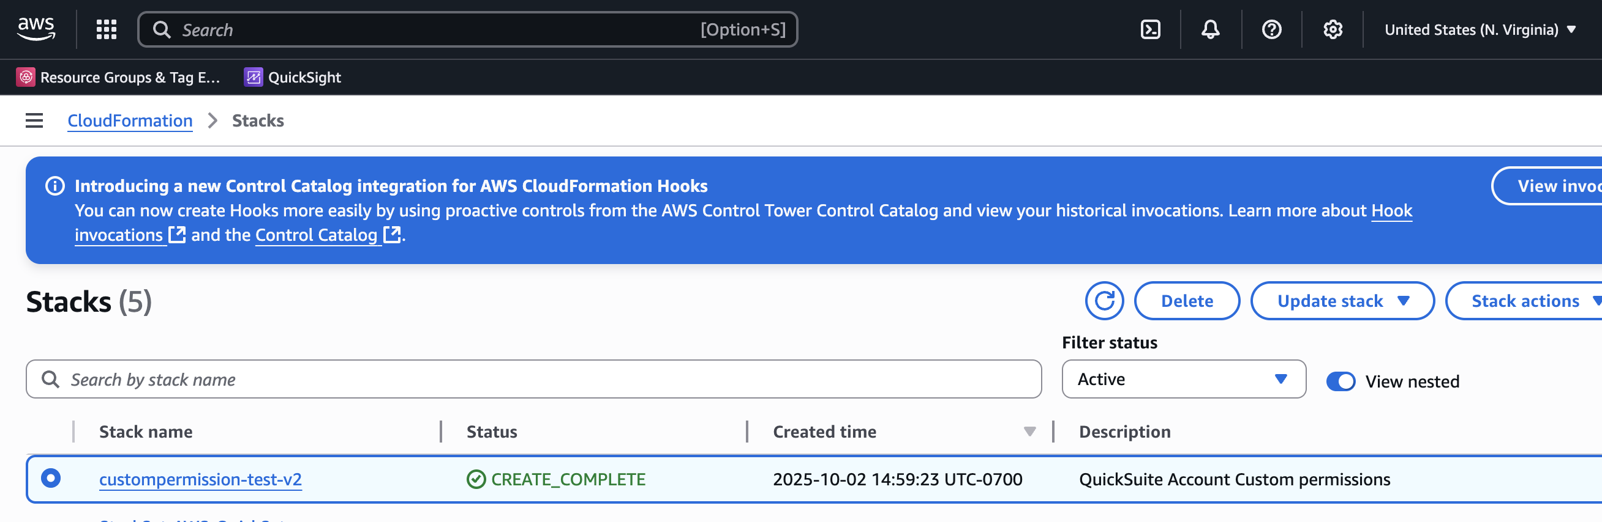
Task: Open the Update stack dropdown
Action: (1342, 301)
